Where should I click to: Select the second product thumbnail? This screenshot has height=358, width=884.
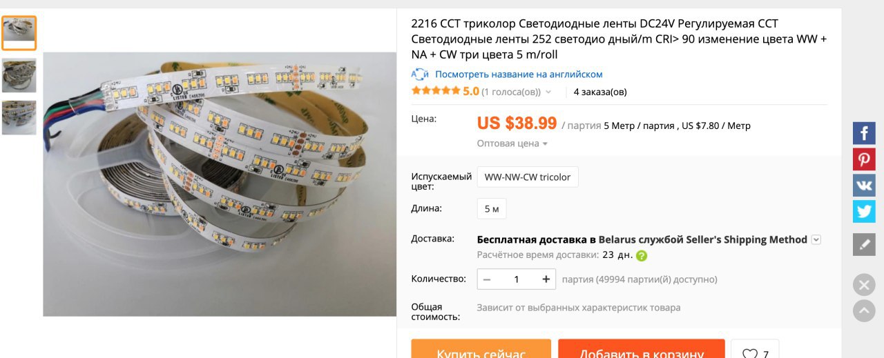coord(19,76)
